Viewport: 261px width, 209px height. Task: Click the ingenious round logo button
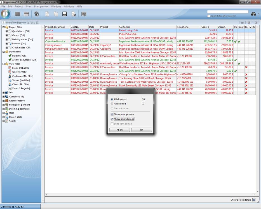tap(6, 14)
